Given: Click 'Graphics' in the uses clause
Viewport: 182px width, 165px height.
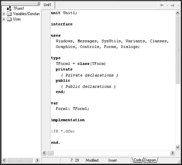Looking at the screenshot, I should pos(65,47).
